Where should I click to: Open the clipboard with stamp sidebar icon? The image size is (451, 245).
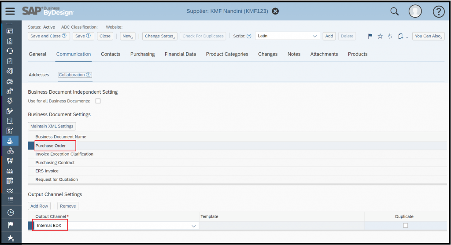pos(10,41)
